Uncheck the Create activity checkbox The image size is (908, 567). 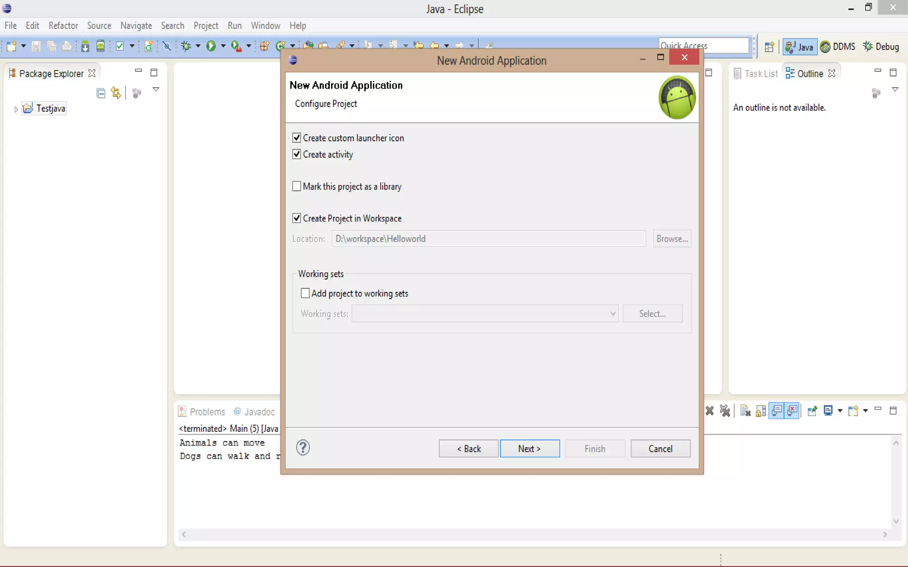(x=297, y=154)
